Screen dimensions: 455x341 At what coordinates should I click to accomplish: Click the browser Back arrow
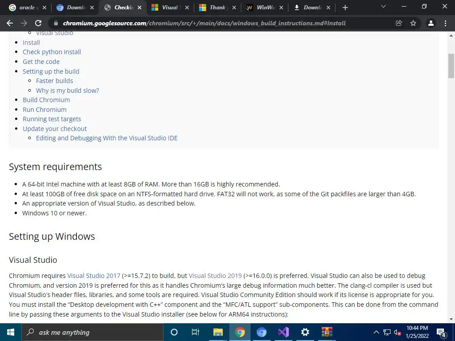pos(10,23)
